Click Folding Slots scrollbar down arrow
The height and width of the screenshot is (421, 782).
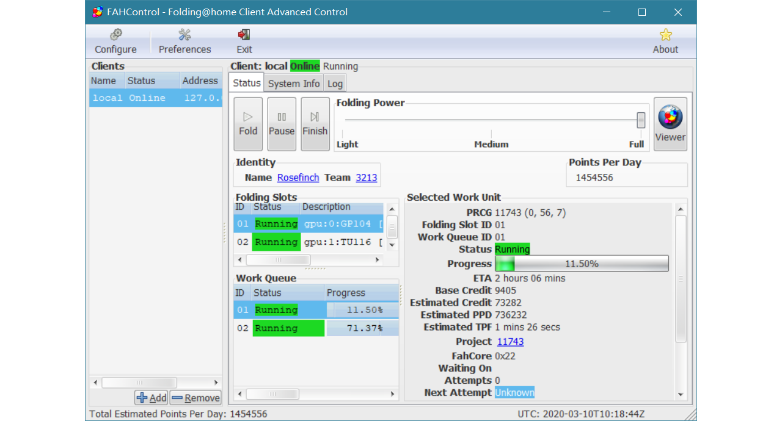click(x=392, y=245)
